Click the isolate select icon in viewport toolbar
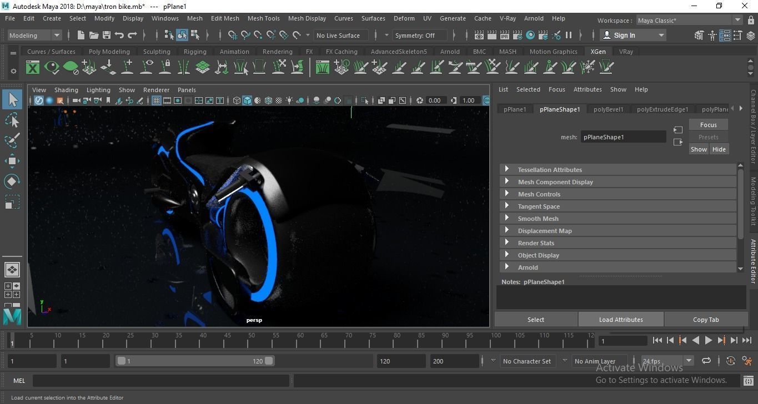 coord(365,100)
